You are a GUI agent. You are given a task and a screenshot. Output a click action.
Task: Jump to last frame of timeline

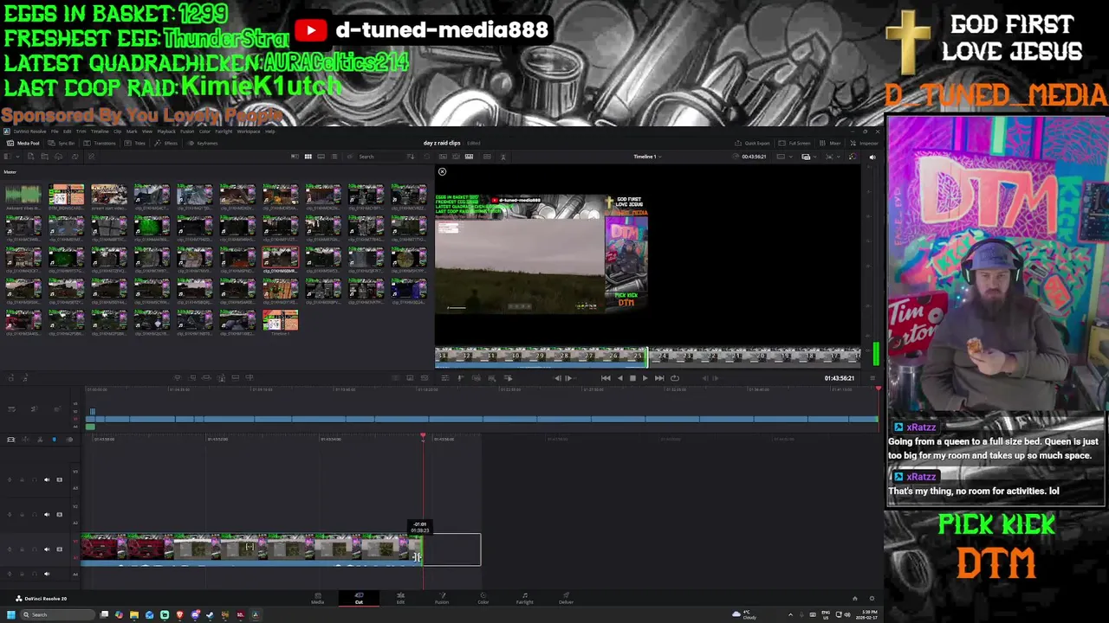point(659,378)
